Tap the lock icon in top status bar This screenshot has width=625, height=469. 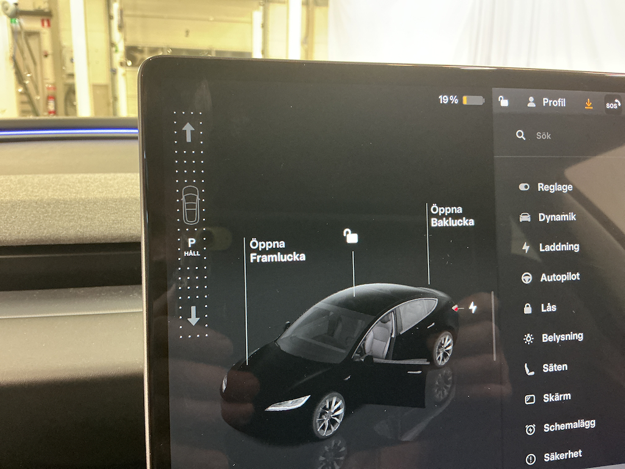(x=504, y=101)
